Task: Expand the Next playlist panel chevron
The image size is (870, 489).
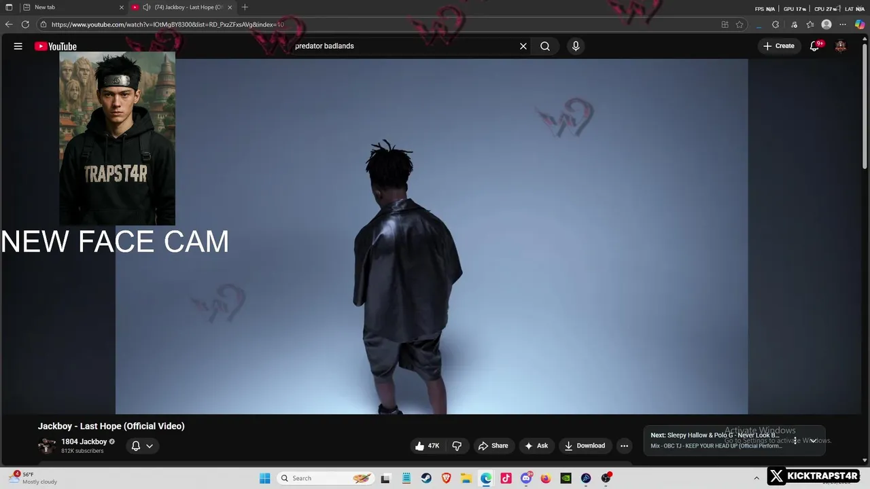Action: pyautogui.click(x=813, y=440)
